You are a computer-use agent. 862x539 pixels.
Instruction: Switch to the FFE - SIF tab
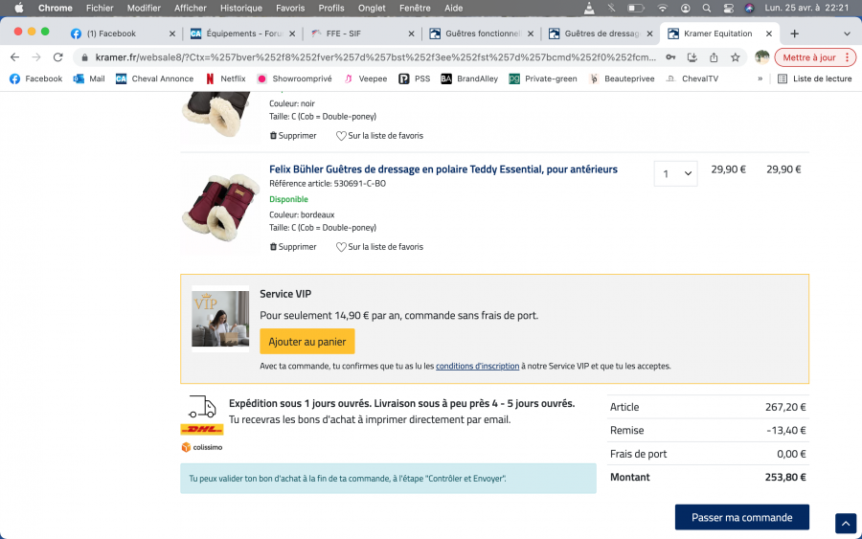point(359,34)
